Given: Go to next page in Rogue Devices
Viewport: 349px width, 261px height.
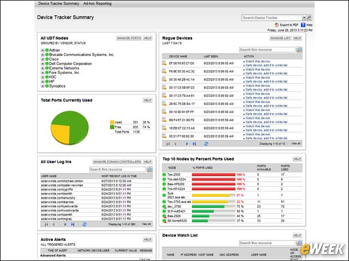Looking at the screenshot, I should point(186,144).
